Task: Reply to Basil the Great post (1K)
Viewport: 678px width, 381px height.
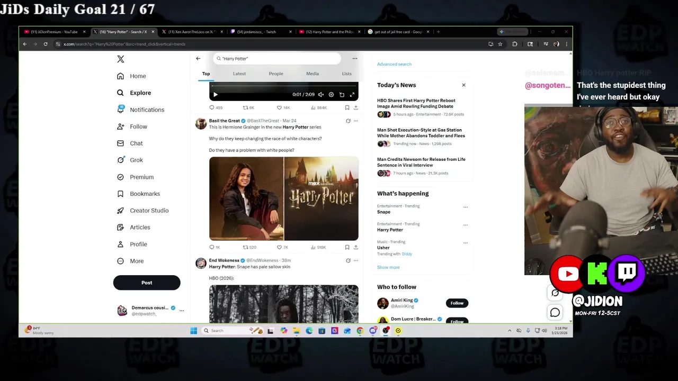Action: (215, 247)
